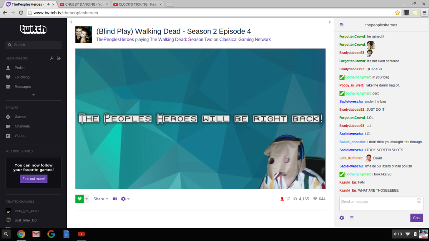Open the Share dropdown below the video
Viewport: 429px width, 241px height.
pos(101,199)
